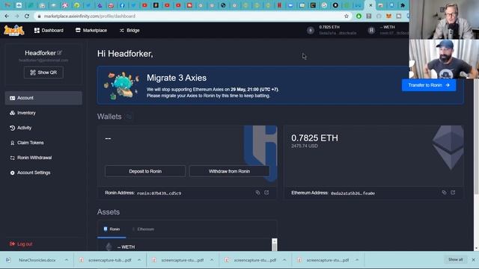Image resolution: width=479 pixels, height=269 pixels.
Task: Click Withdraw from Ronin button
Action: coord(229,171)
